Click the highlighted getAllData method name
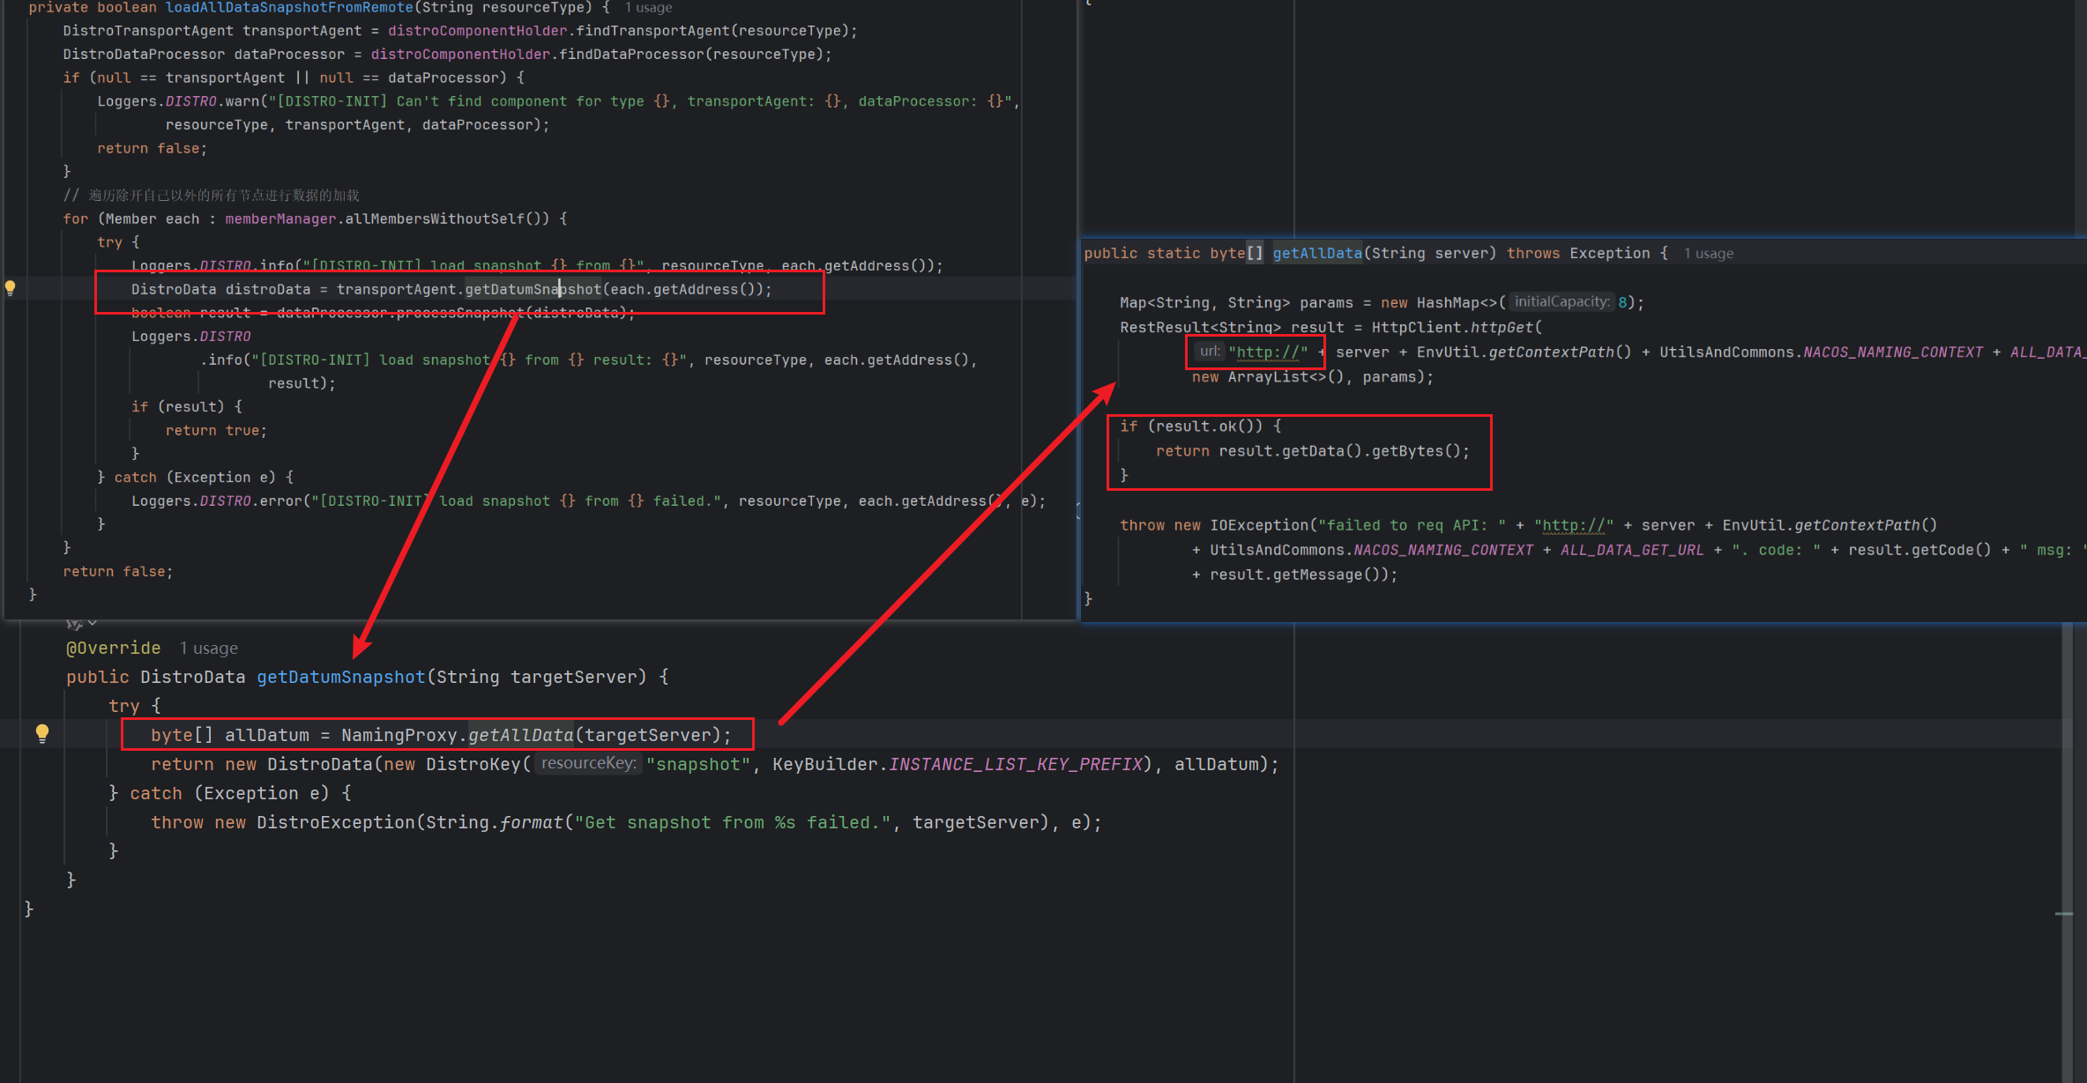The width and height of the screenshot is (2087, 1083). click(1316, 254)
